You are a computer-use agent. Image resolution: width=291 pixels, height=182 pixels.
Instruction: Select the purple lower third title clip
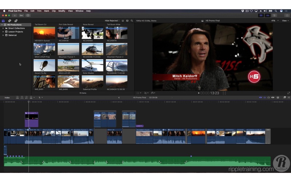coord(32,119)
